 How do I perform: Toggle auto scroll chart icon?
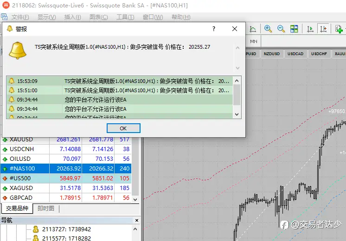tap(310, 29)
